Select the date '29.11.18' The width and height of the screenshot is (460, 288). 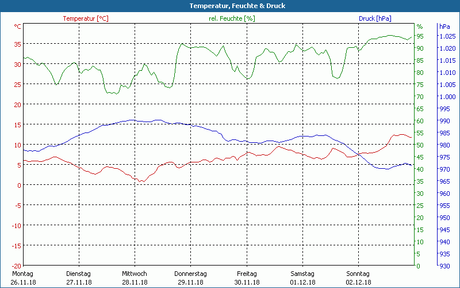tap(190, 282)
